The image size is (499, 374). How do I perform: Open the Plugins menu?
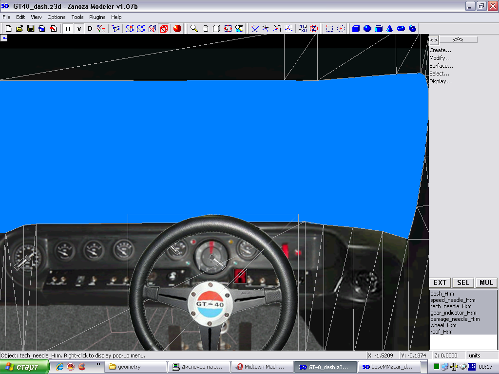tap(97, 17)
